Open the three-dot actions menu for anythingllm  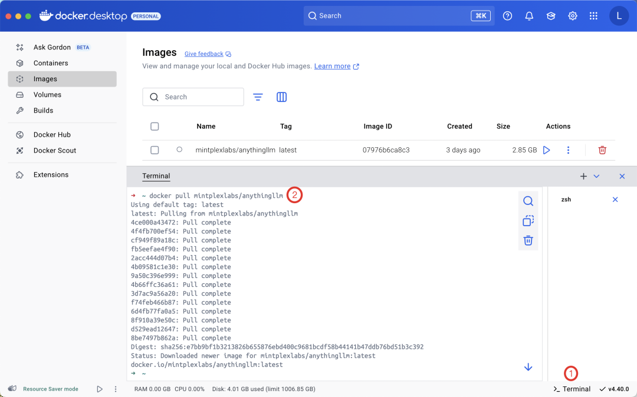pyautogui.click(x=568, y=150)
